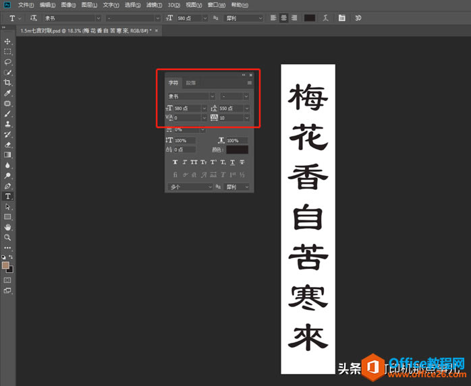Screen dimensions: 471x386
Task: Open the Character panel flyout menu
Action: (x=249, y=83)
